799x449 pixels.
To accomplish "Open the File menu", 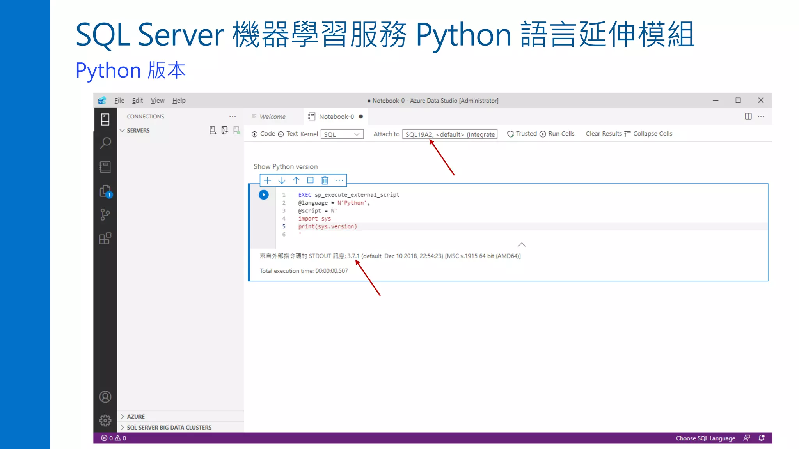I will (119, 101).
